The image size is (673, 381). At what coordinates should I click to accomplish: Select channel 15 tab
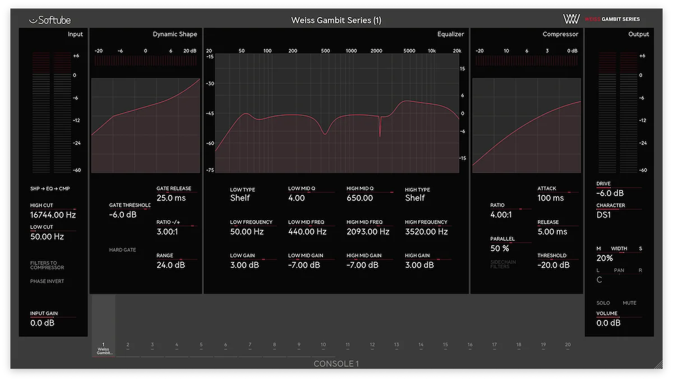point(446,346)
